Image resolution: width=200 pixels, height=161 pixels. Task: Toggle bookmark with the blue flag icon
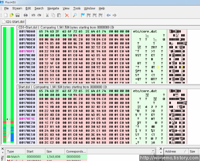pos(83,15)
